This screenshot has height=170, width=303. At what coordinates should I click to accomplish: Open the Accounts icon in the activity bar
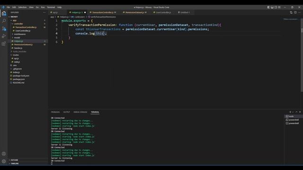4,154
